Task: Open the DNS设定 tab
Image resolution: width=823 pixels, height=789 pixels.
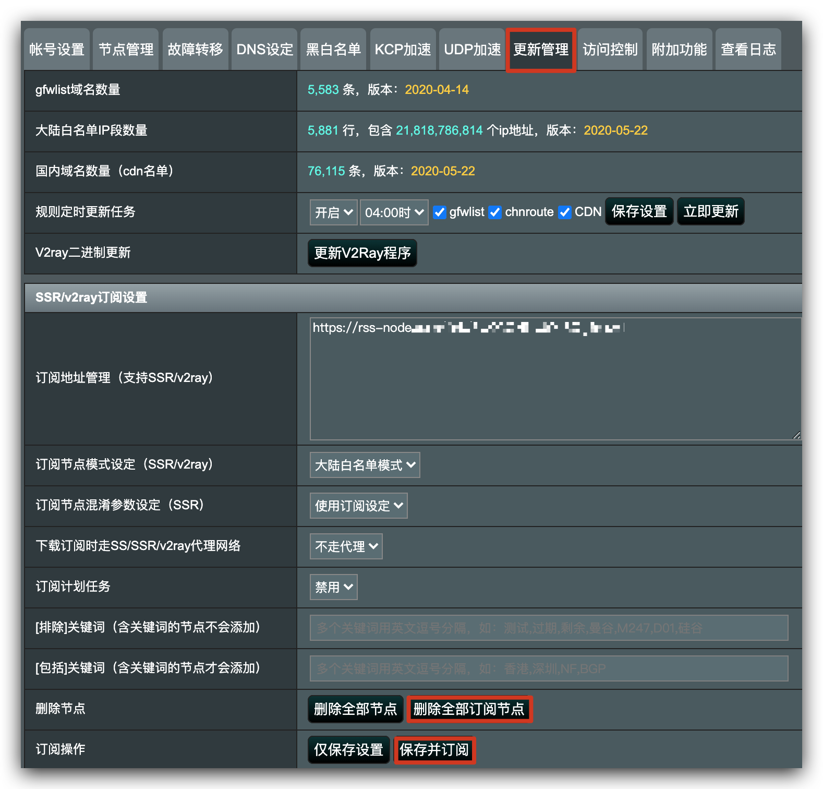Action: [264, 50]
